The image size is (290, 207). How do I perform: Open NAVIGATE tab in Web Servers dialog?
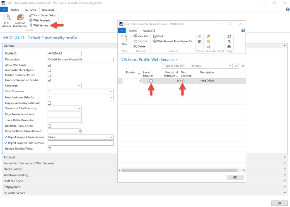click(x=149, y=30)
